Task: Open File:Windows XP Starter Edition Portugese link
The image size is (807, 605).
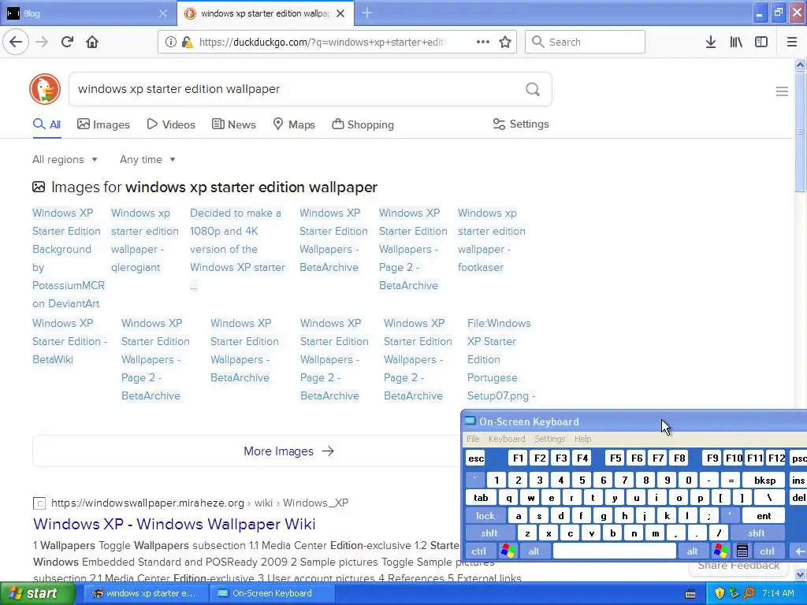Action: tap(500, 359)
